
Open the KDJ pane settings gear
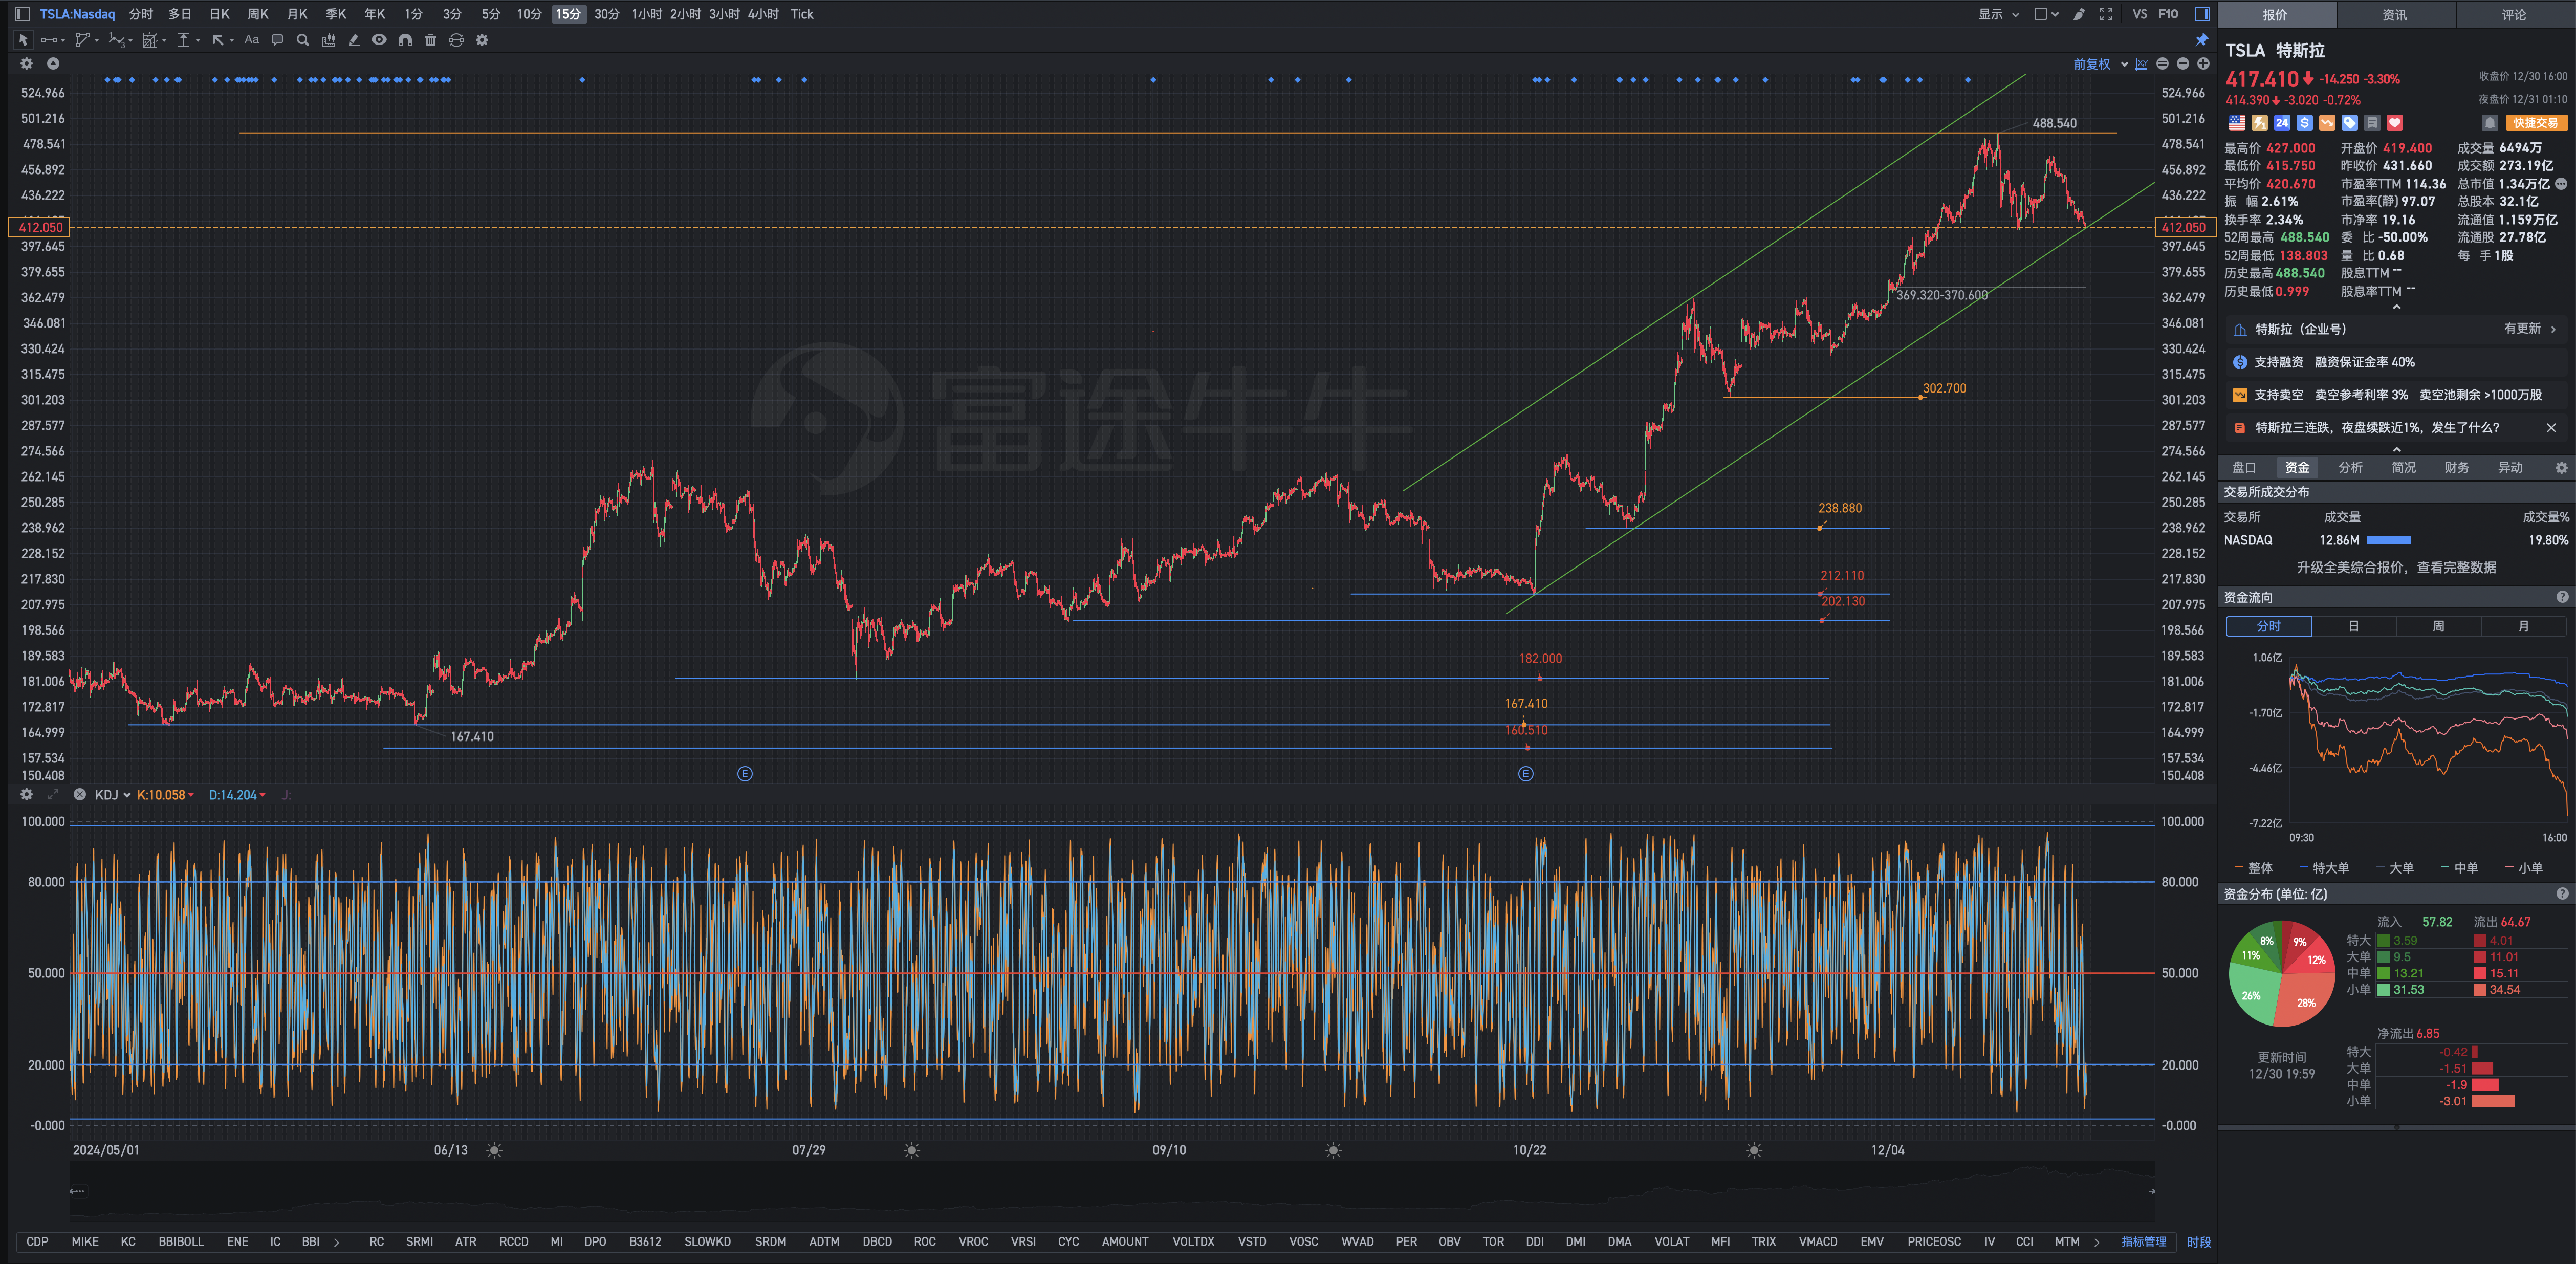(27, 795)
